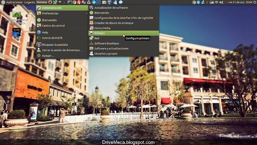Choose Bloquear la pantalla

pyautogui.click(x=62, y=45)
